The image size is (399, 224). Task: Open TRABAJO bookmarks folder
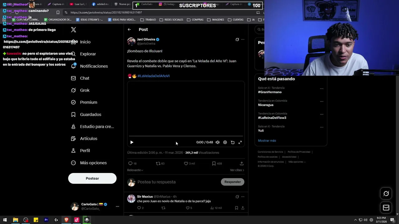click(x=148, y=20)
